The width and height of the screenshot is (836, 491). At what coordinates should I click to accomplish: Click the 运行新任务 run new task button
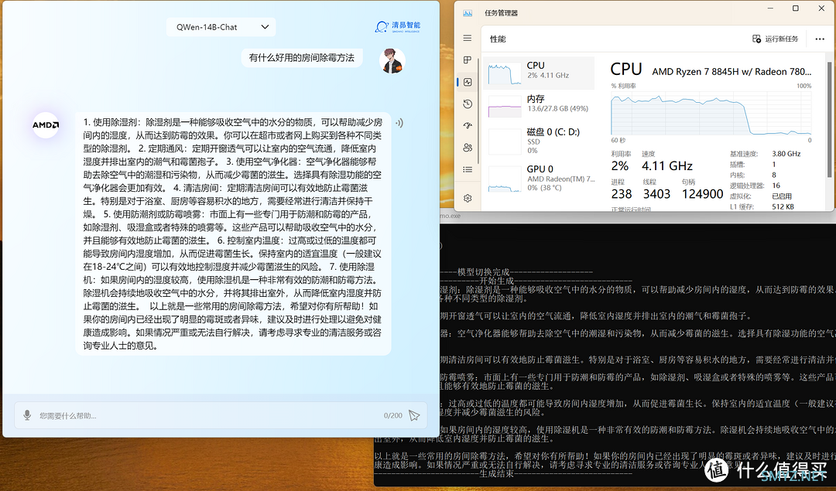tap(775, 39)
